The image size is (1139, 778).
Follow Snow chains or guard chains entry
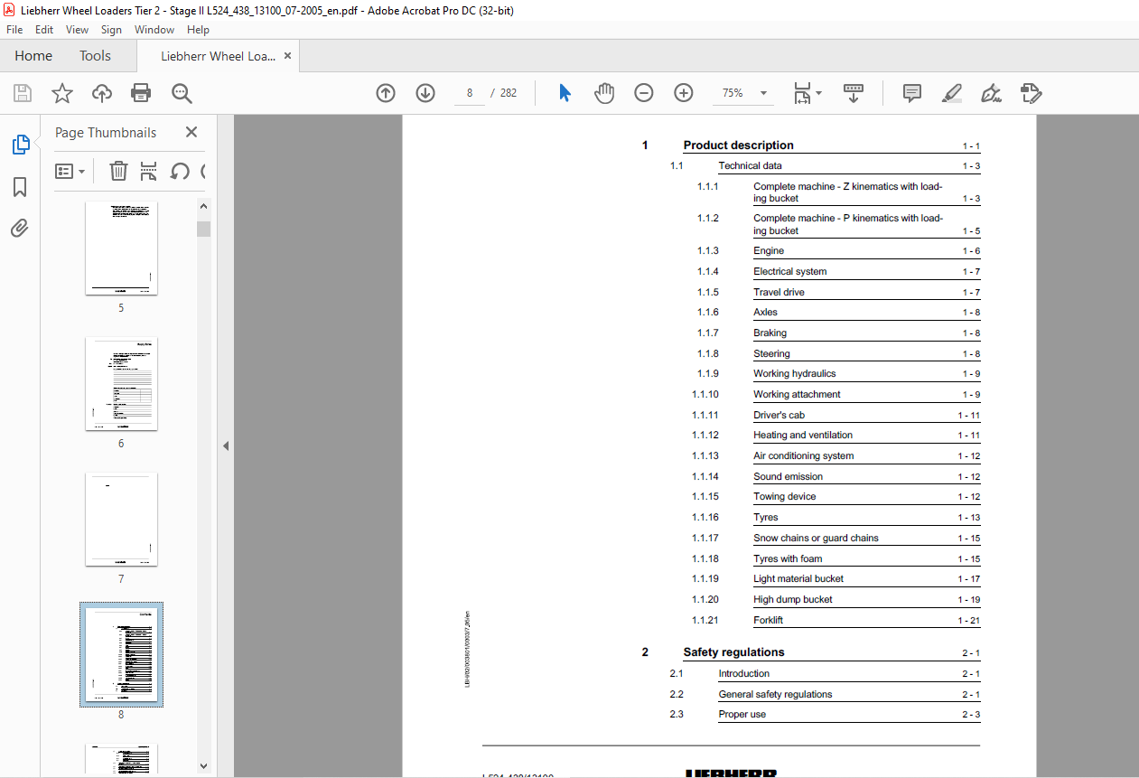pos(817,539)
